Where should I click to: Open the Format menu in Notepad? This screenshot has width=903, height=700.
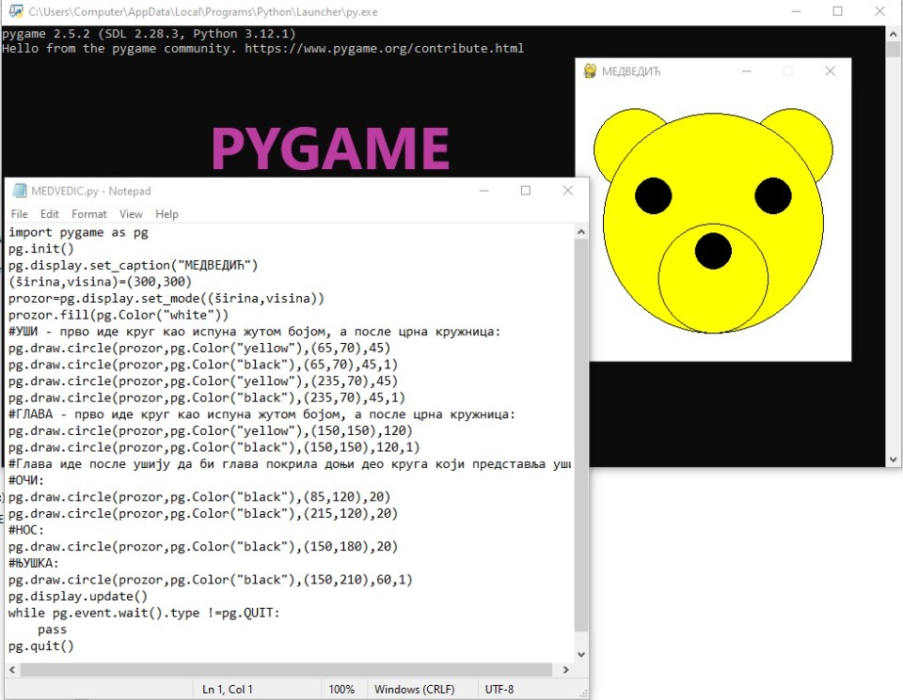pyautogui.click(x=88, y=214)
